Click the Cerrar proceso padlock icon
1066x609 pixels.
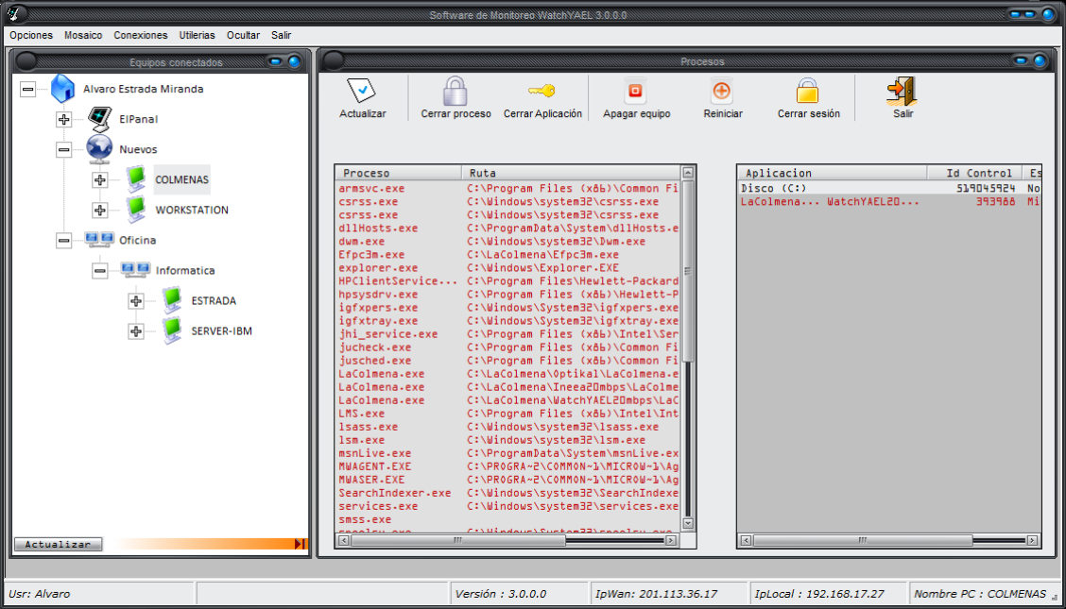click(456, 91)
